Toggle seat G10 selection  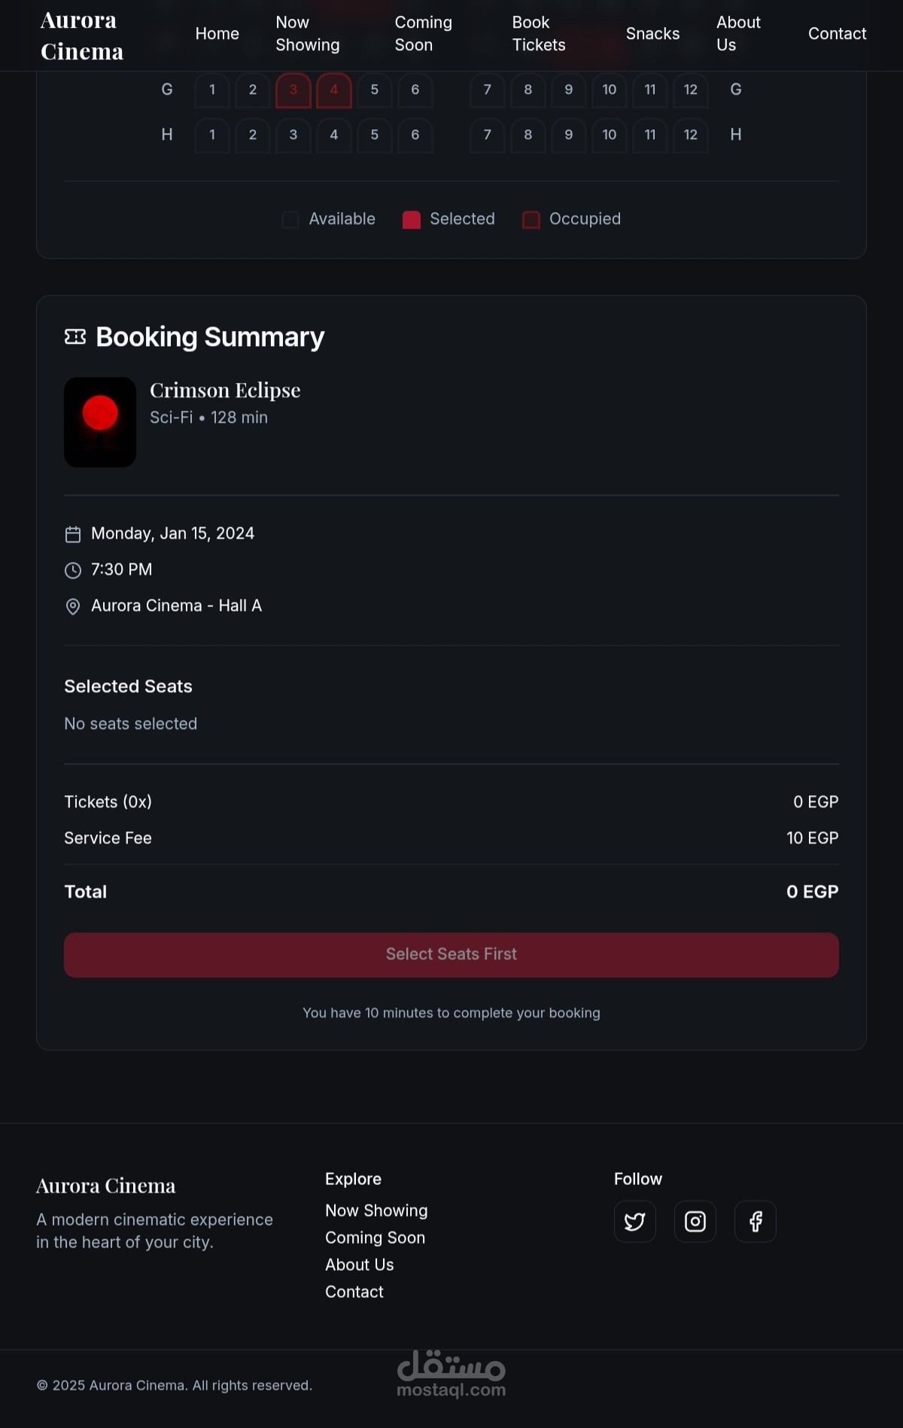[609, 90]
